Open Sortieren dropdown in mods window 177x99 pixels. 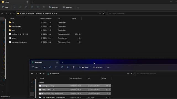[x=54, y=7]
